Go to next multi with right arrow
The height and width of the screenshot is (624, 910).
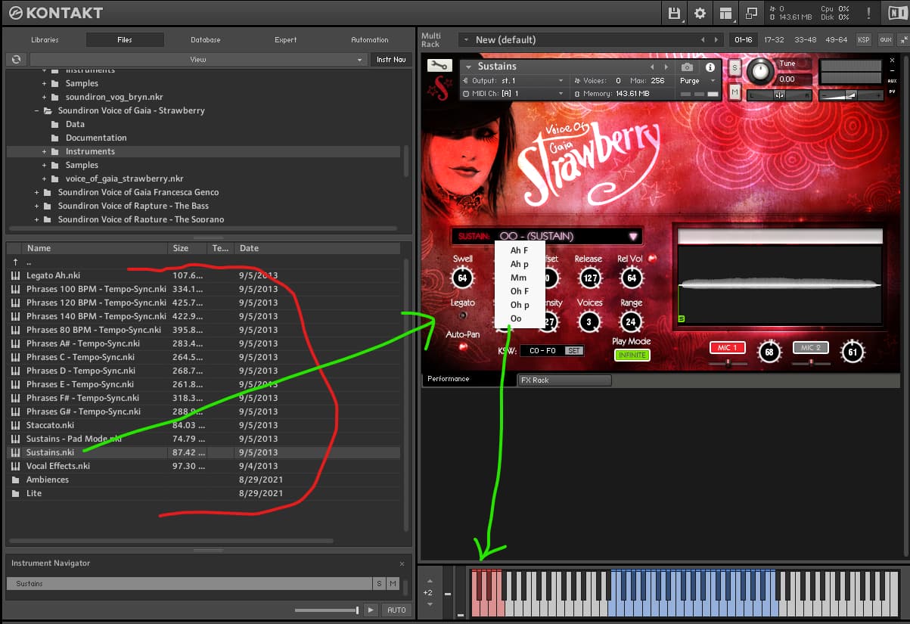[x=716, y=39]
